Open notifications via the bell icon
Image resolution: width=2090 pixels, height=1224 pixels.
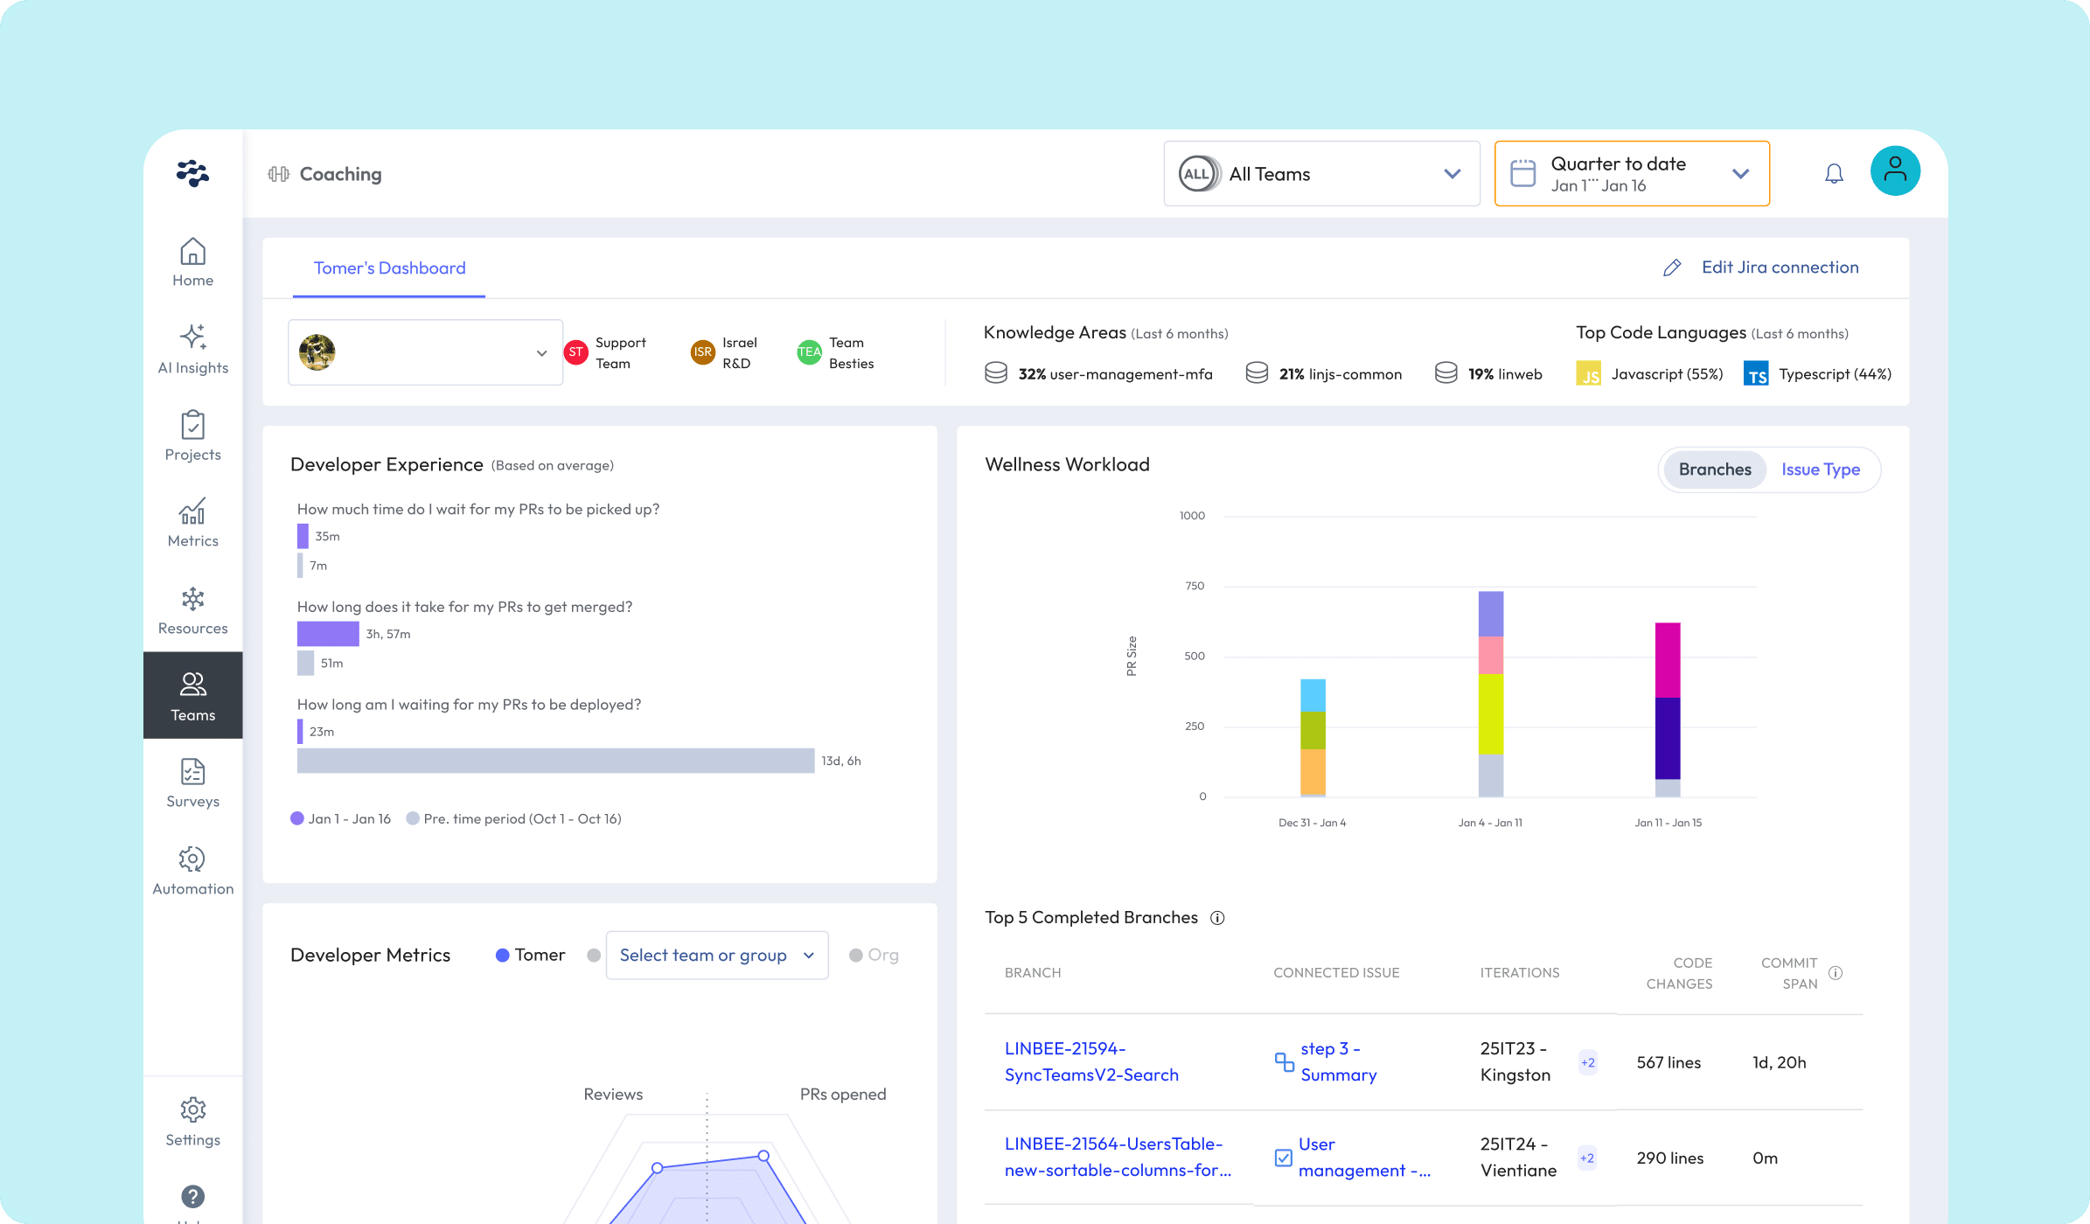[x=1833, y=173]
